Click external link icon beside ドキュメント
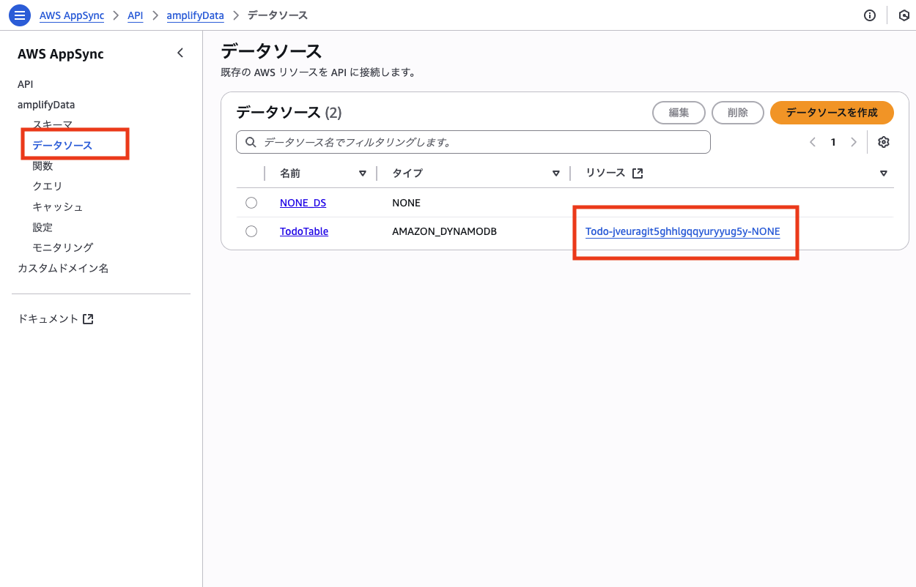Image resolution: width=916 pixels, height=587 pixels. [88, 319]
